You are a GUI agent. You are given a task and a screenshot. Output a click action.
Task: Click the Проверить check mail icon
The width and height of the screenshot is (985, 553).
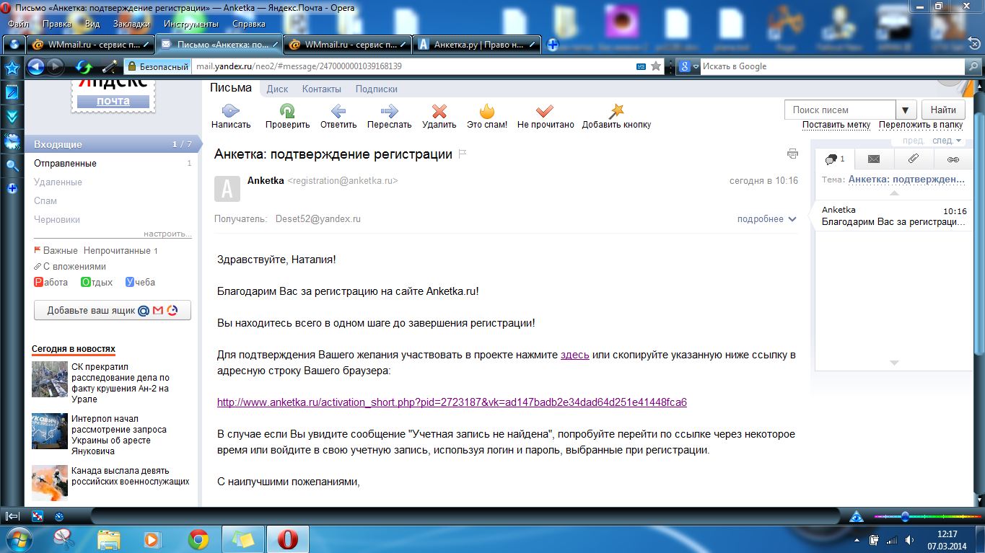[x=287, y=111]
